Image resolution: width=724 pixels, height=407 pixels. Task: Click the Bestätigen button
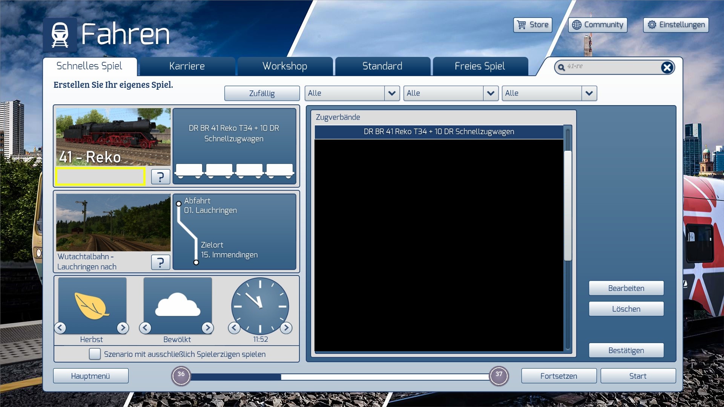(x=626, y=350)
